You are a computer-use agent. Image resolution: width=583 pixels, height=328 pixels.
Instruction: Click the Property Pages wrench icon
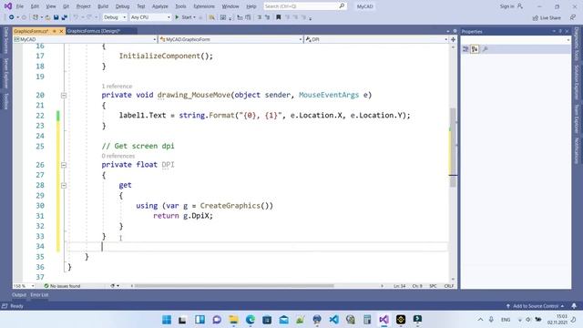pos(486,49)
